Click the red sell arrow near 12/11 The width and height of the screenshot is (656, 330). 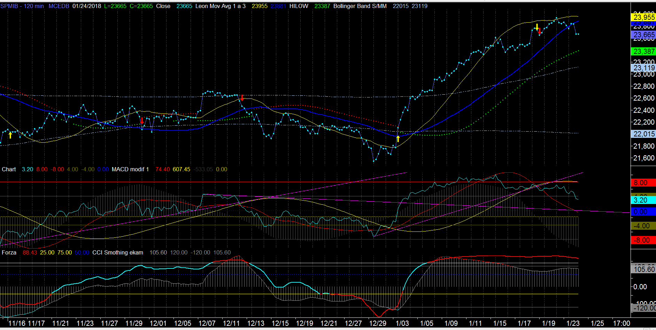tap(242, 97)
